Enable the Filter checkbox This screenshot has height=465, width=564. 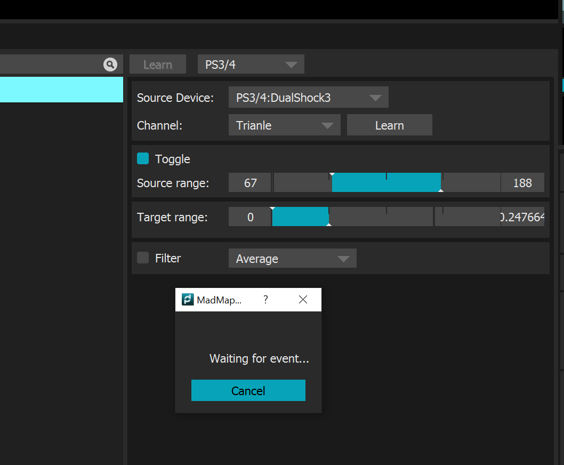[143, 258]
